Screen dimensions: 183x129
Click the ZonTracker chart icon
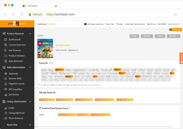(6, 95)
